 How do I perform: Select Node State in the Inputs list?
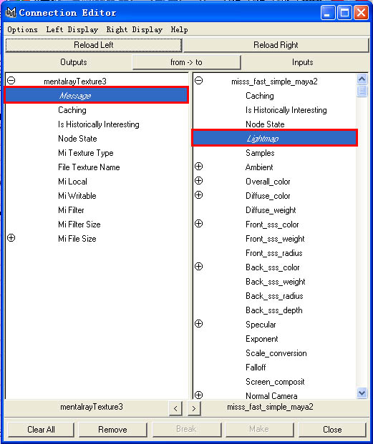point(265,124)
